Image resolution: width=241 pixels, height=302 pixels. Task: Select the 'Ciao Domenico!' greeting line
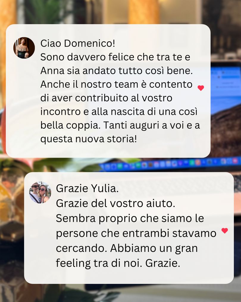click(x=78, y=43)
